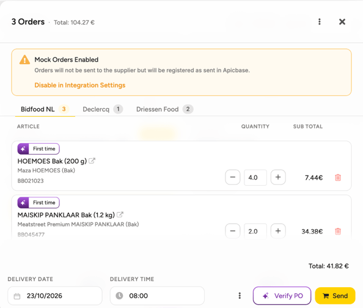Switch to the Declercq tab

(x=103, y=109)
